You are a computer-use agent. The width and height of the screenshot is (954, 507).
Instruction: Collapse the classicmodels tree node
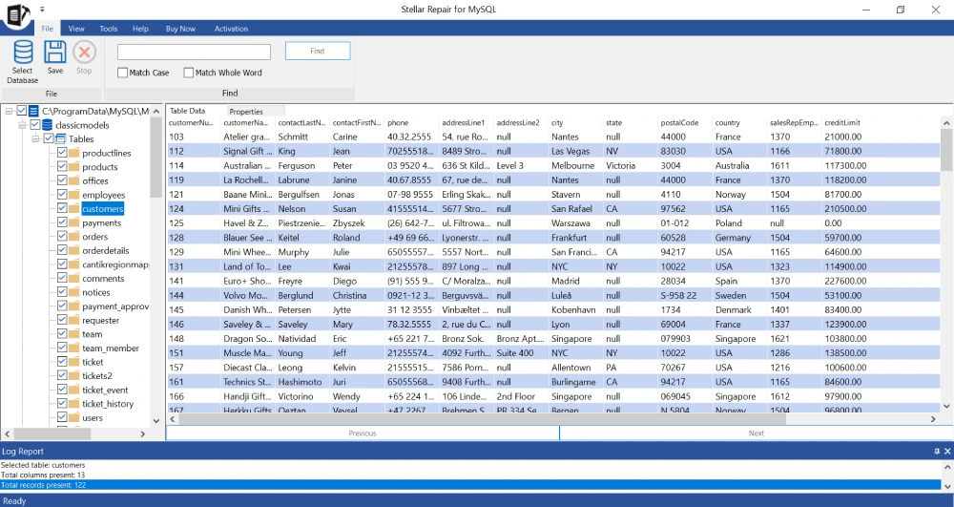point(23,125)
